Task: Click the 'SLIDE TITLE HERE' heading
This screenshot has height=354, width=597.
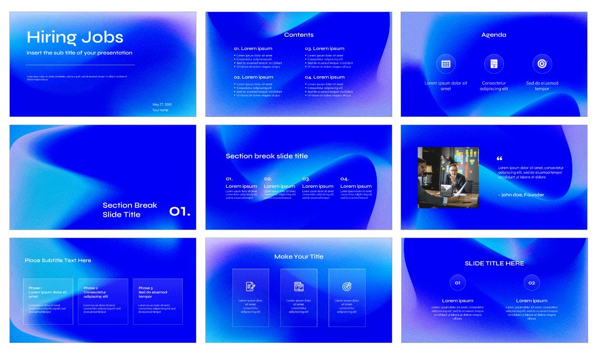Action: 494,263
